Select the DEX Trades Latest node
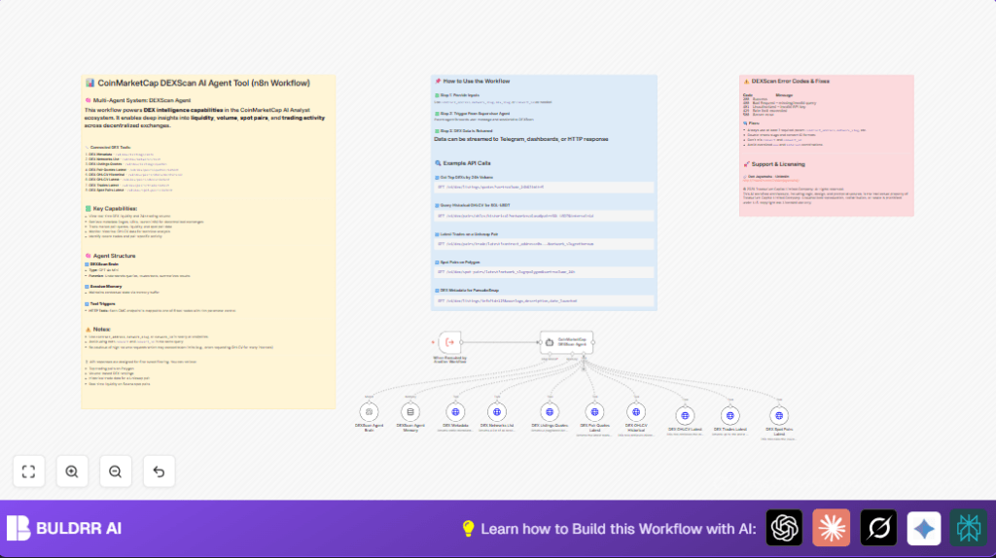This screenshot has width=996, height=558. pos(729,416)
